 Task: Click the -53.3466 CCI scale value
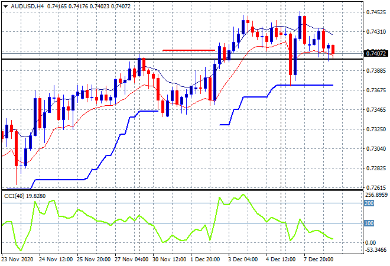[376, 249]
